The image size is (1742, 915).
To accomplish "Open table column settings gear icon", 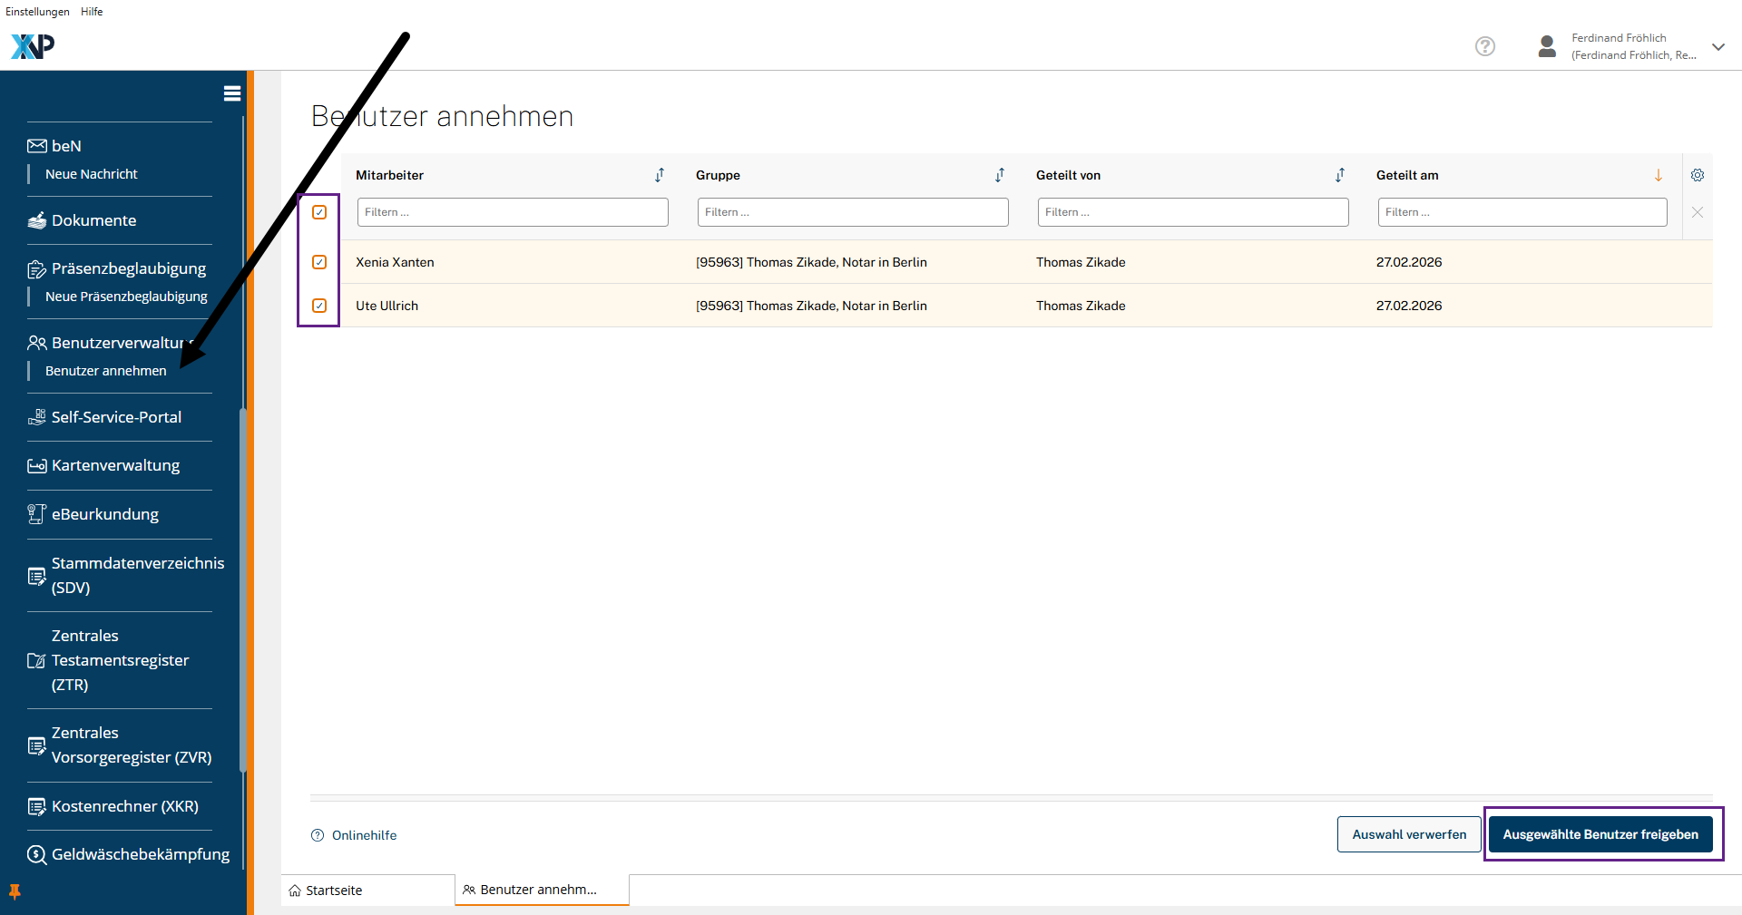I will [1697, 175].
